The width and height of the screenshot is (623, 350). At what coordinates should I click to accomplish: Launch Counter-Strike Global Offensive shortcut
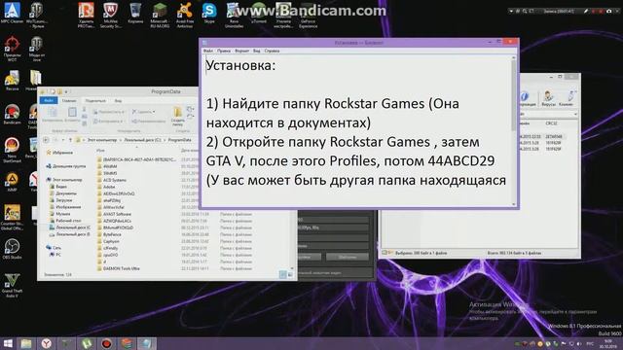point(12,218)
